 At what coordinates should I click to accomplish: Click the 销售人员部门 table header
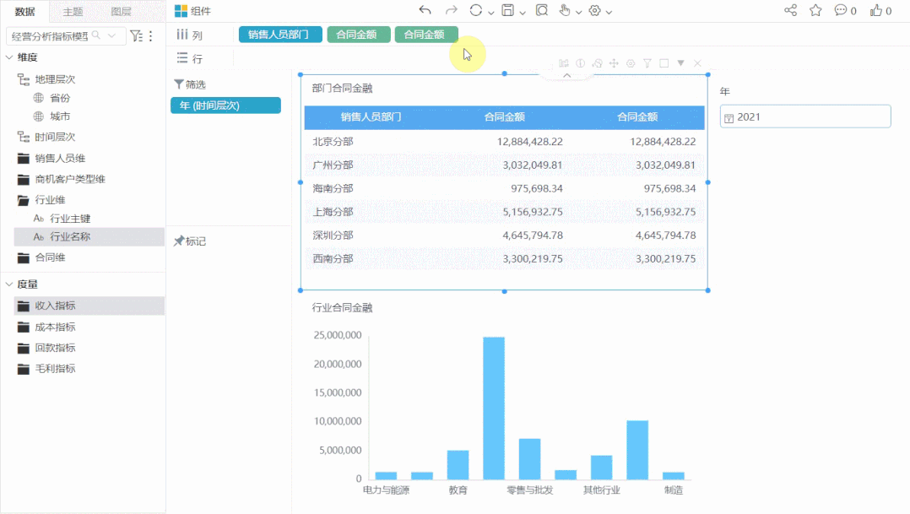(x=371, y=117)
